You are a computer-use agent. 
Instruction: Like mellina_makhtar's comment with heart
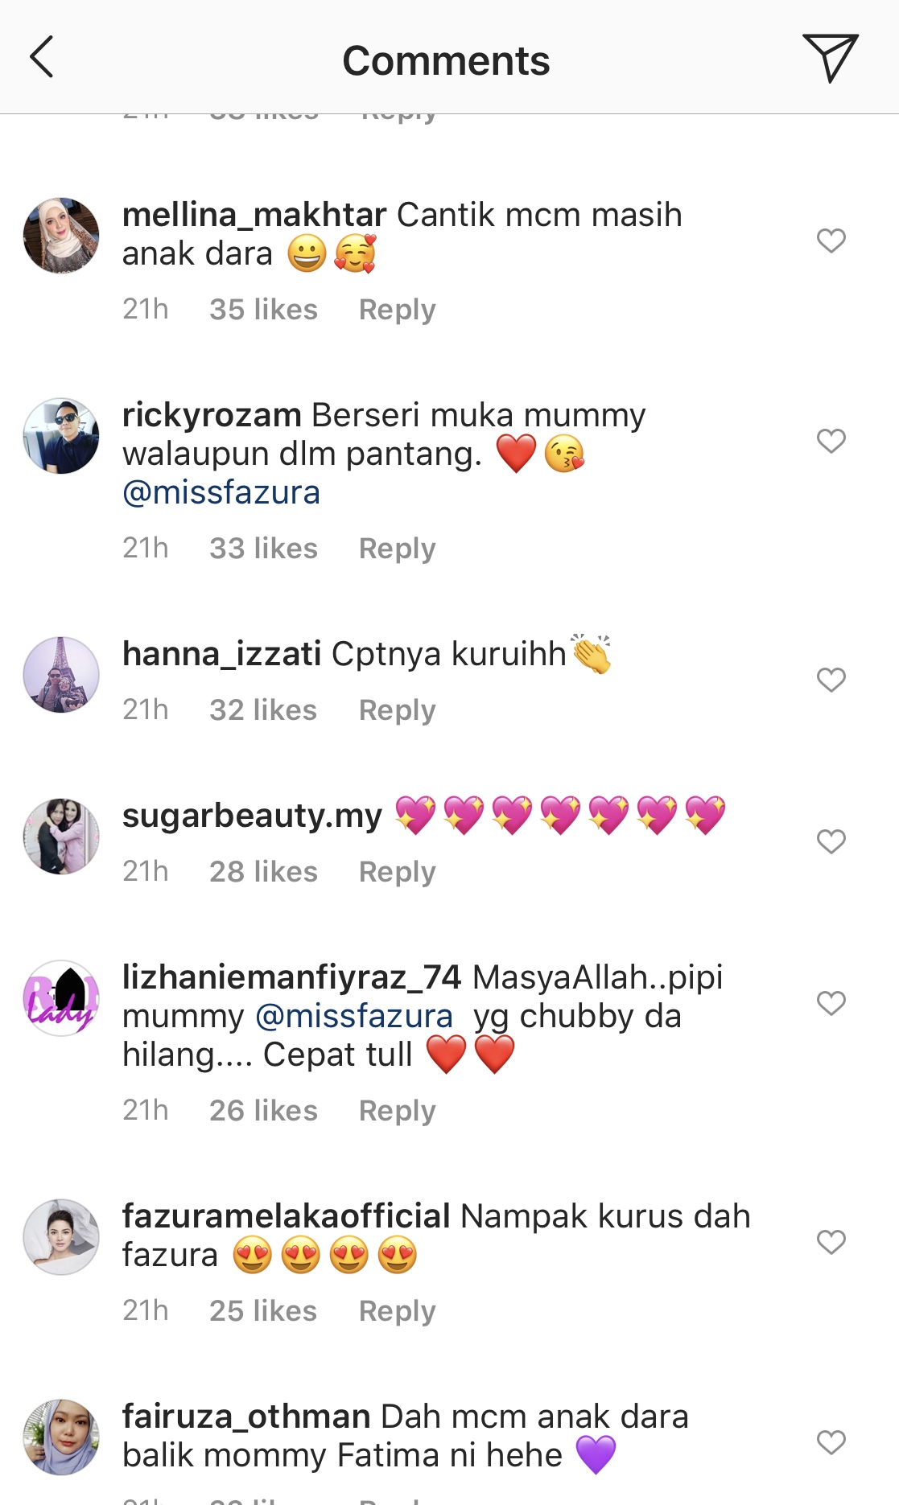pos(831,241)
